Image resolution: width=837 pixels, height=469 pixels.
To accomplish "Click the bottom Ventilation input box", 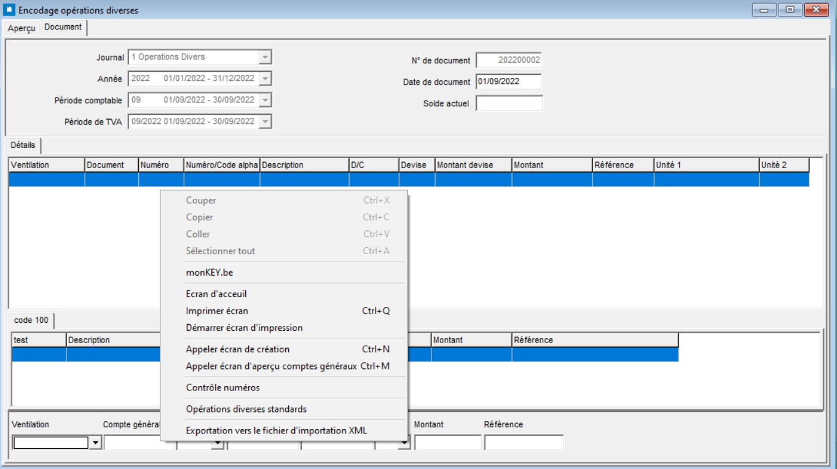I will tap(51, 443).
